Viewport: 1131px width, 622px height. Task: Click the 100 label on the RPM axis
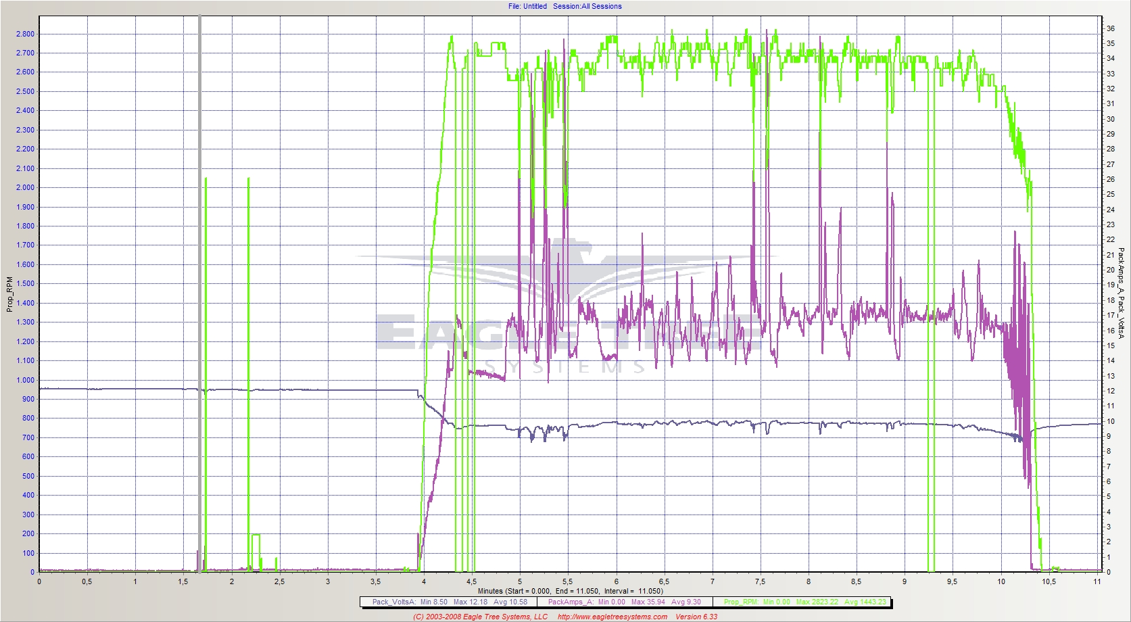28,553
